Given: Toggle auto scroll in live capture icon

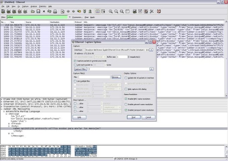Looking at the screenshot, I should click(103, 11).
